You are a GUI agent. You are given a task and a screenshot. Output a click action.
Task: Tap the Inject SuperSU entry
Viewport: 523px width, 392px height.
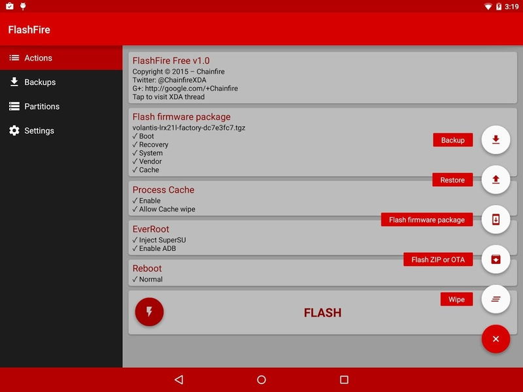click(x=159, y=240)
